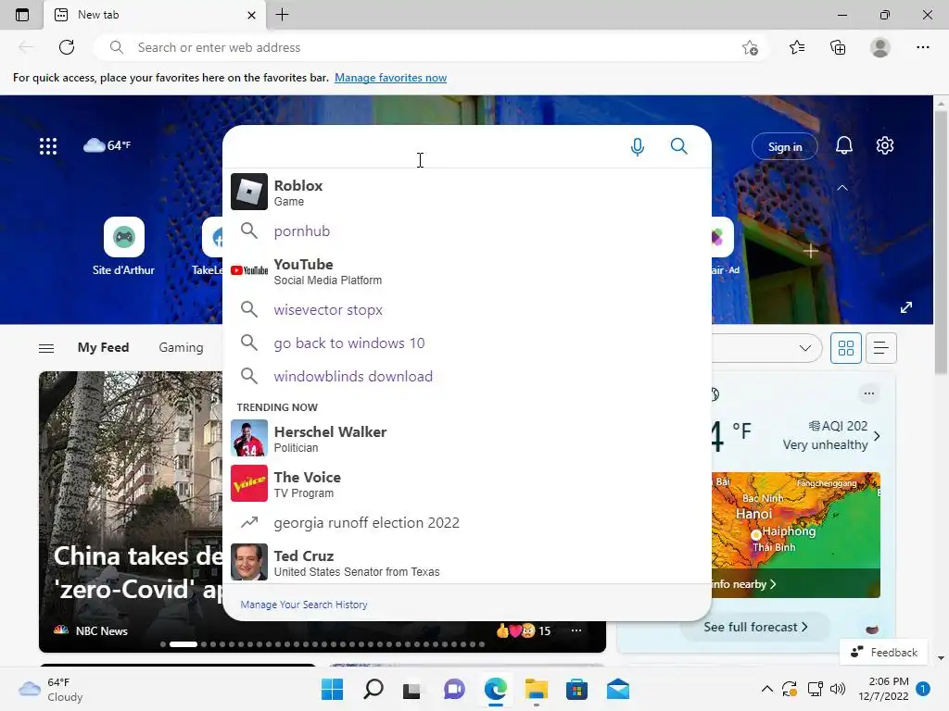949x711 pixels.
Task: Click the blue search magnifier icon
Action: (x=679, y=145)
